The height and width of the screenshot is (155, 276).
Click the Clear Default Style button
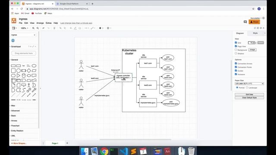[249, 98]
